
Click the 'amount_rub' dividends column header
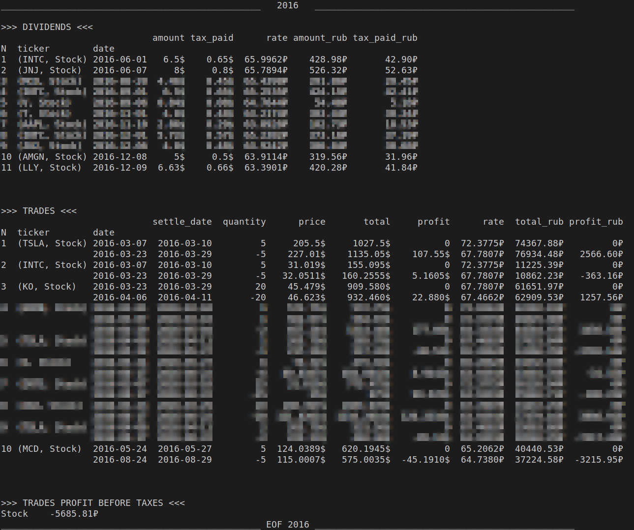[x=320, y=38]
